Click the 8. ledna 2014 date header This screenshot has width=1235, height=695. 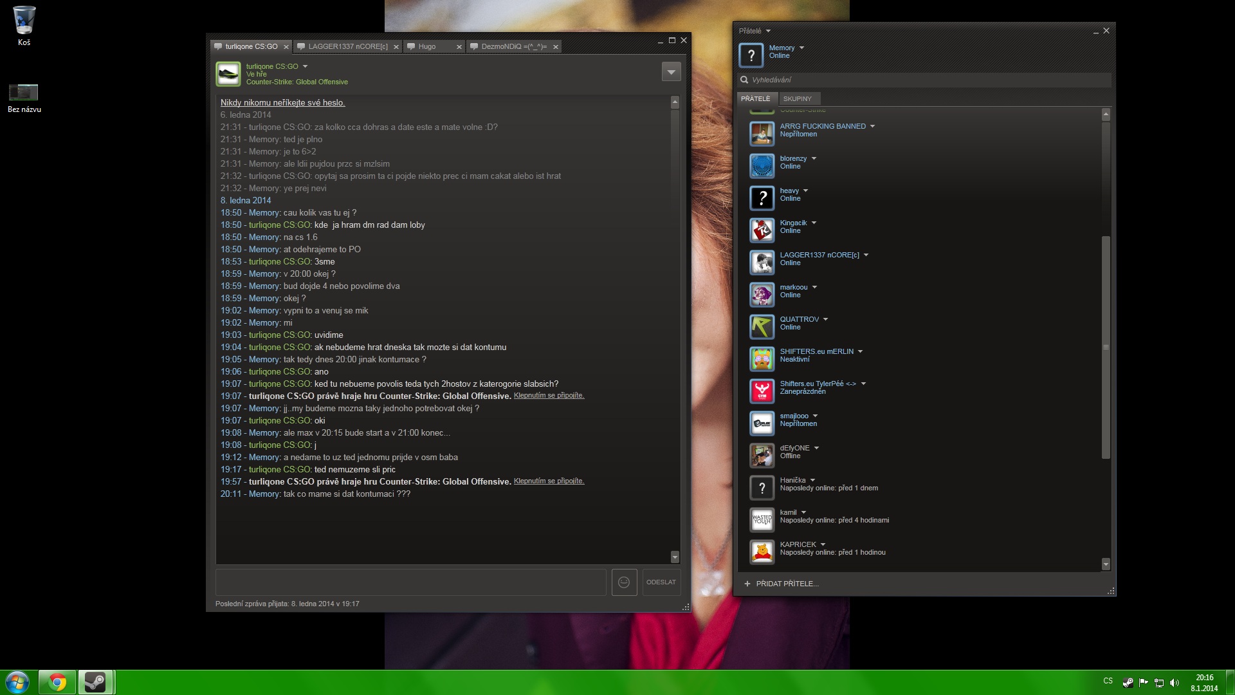click(x=246, y=200)
